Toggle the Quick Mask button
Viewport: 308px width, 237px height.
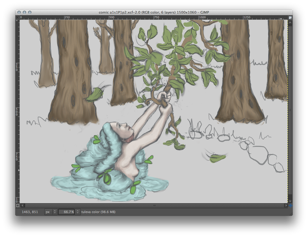tap(18, 206)
